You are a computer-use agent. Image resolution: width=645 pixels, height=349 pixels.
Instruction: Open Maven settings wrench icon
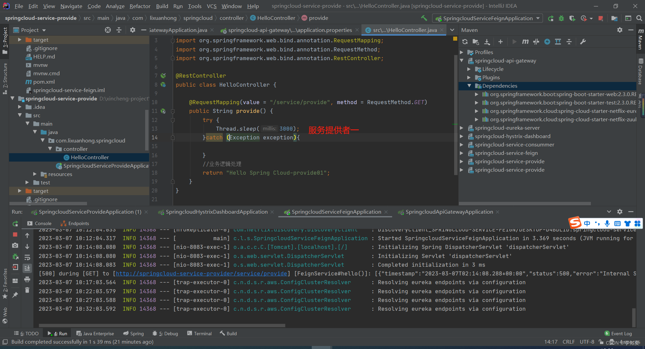pos(583,42)
